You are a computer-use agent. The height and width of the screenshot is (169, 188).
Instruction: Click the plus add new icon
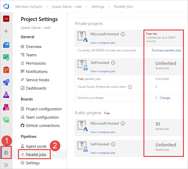[6, 31]
